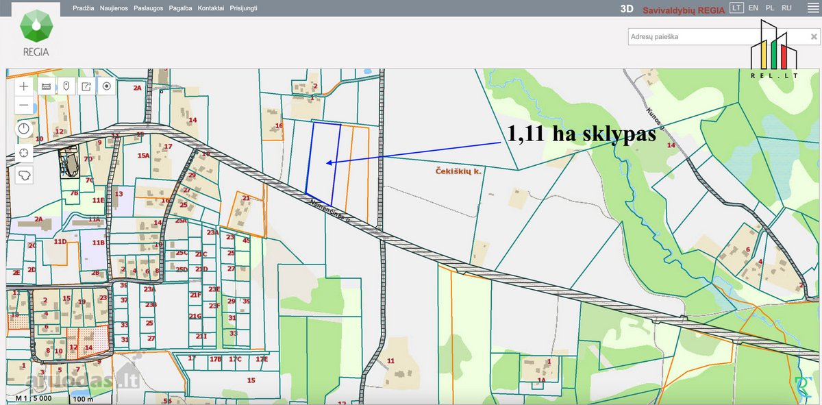822x405 pixels.
Task: Click the round locate target icon
Action: tap(107, 86)
